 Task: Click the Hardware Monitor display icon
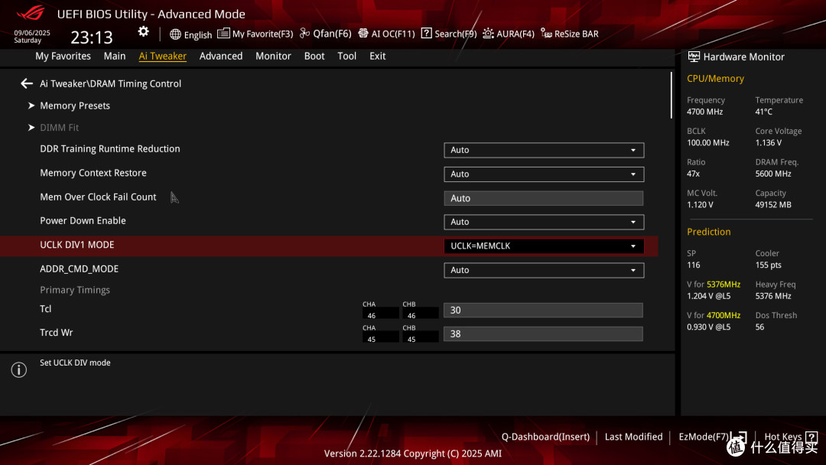pos(694,57)
